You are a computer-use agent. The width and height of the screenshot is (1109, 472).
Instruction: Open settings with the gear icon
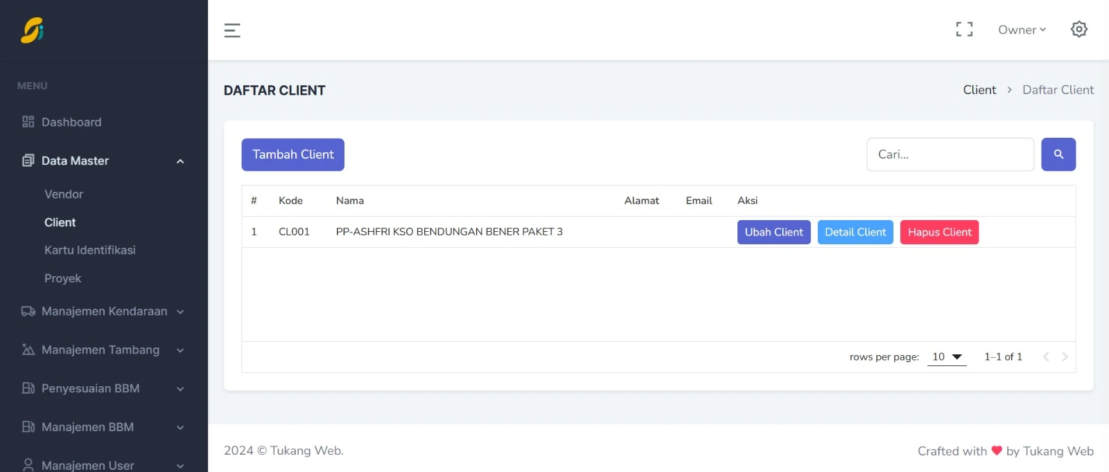click(1079, 29)
